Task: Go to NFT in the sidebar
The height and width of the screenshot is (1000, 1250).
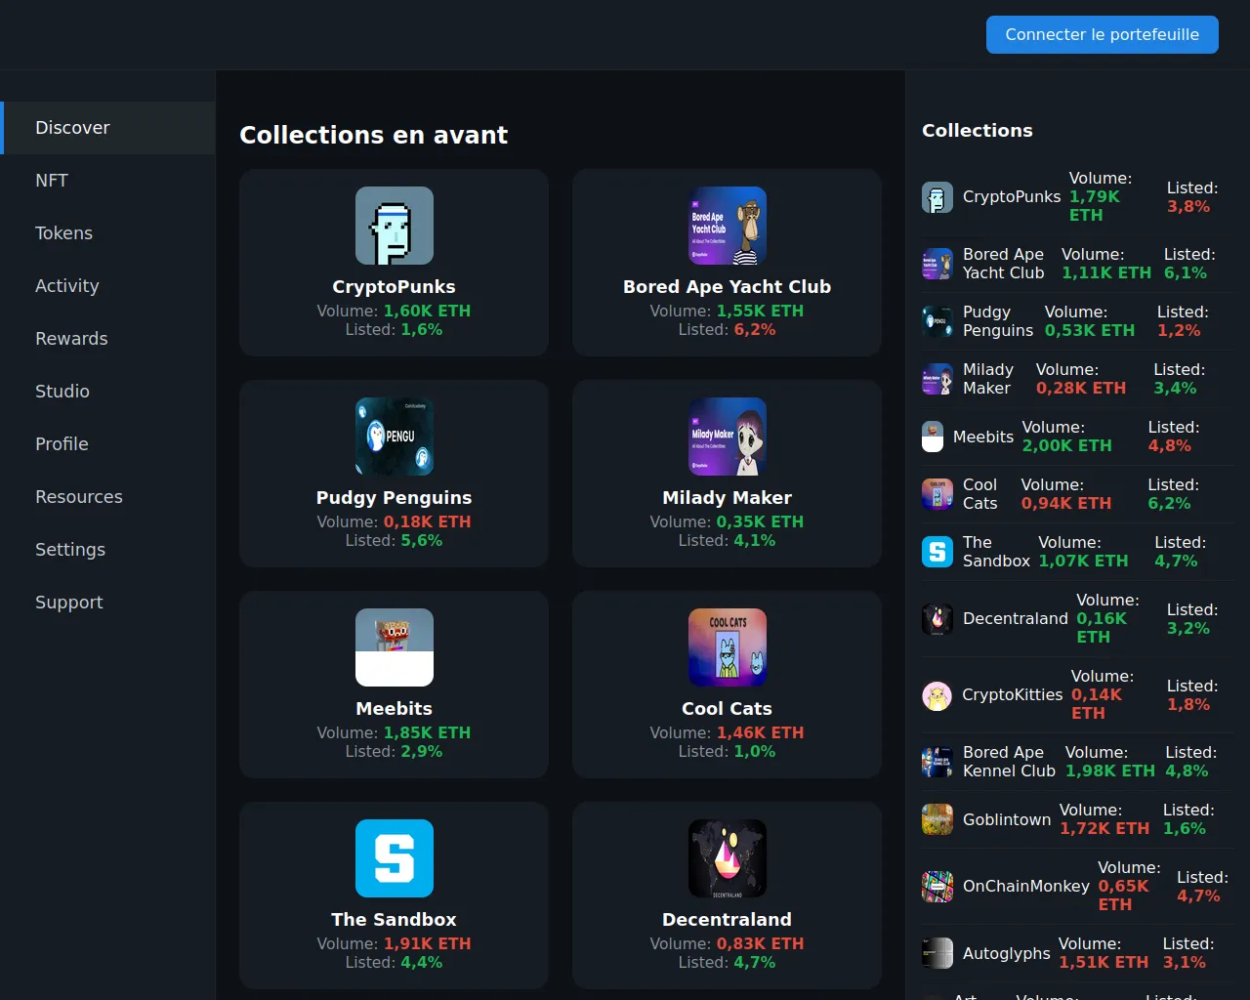Action: point(107,181)
